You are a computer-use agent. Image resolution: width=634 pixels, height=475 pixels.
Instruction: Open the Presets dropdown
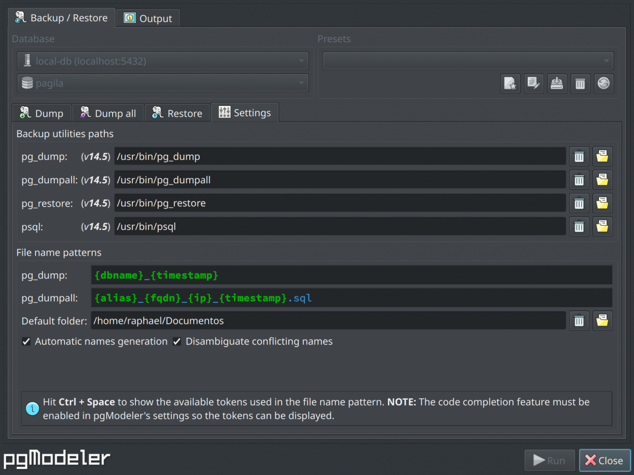pyautogui.click(x=468, y=61)
